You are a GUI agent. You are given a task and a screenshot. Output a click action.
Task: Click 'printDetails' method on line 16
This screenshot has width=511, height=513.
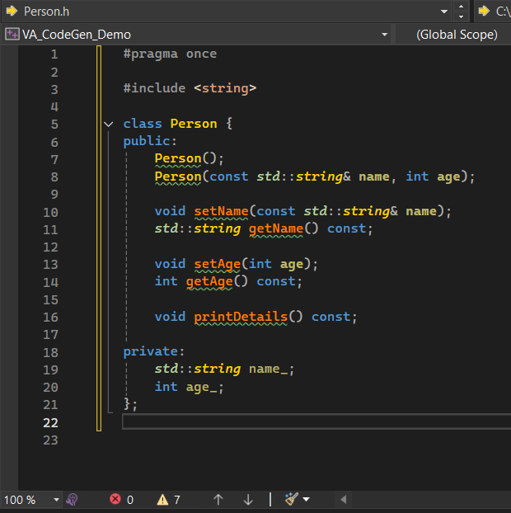241,317
